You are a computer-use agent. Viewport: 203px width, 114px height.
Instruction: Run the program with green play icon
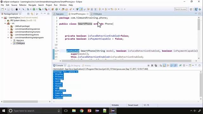pyautogui.click(x=34, y=9)
